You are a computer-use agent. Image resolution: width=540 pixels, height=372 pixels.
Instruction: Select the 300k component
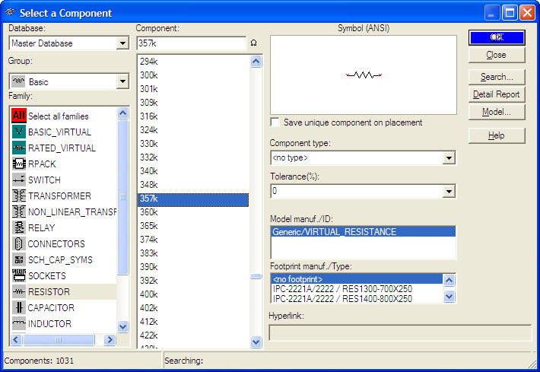[x=193, y=75]
